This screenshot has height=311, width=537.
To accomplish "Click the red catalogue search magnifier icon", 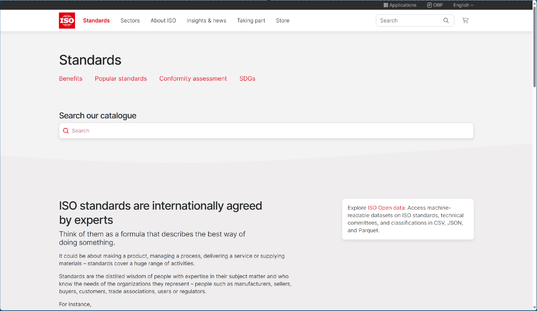I will point(66,131).
